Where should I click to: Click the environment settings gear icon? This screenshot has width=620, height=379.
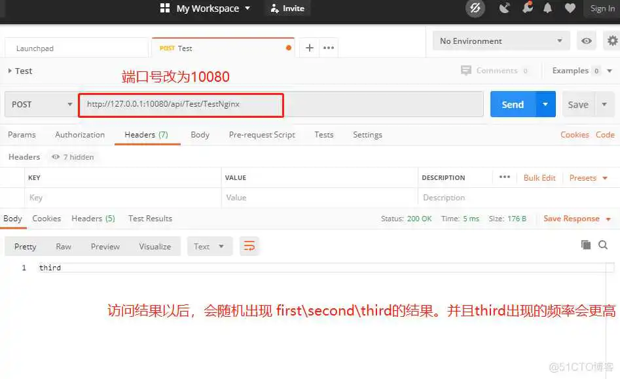coord(611,41)
